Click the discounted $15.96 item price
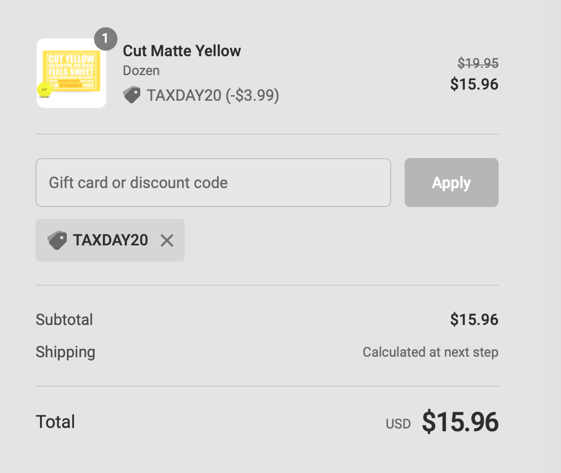Viewport: 561px width, 473px height. click(x=474, y=84)
